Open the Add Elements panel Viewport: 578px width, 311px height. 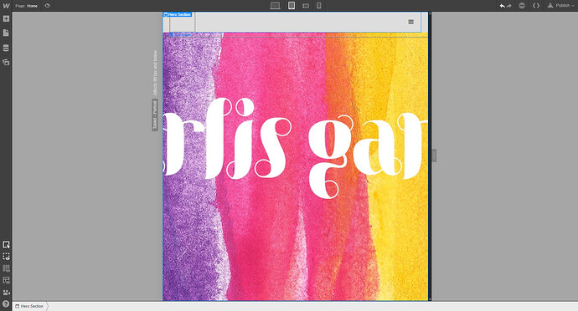[6, 18]
